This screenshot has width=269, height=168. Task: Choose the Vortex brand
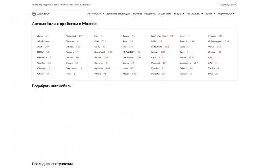(211, 52)
